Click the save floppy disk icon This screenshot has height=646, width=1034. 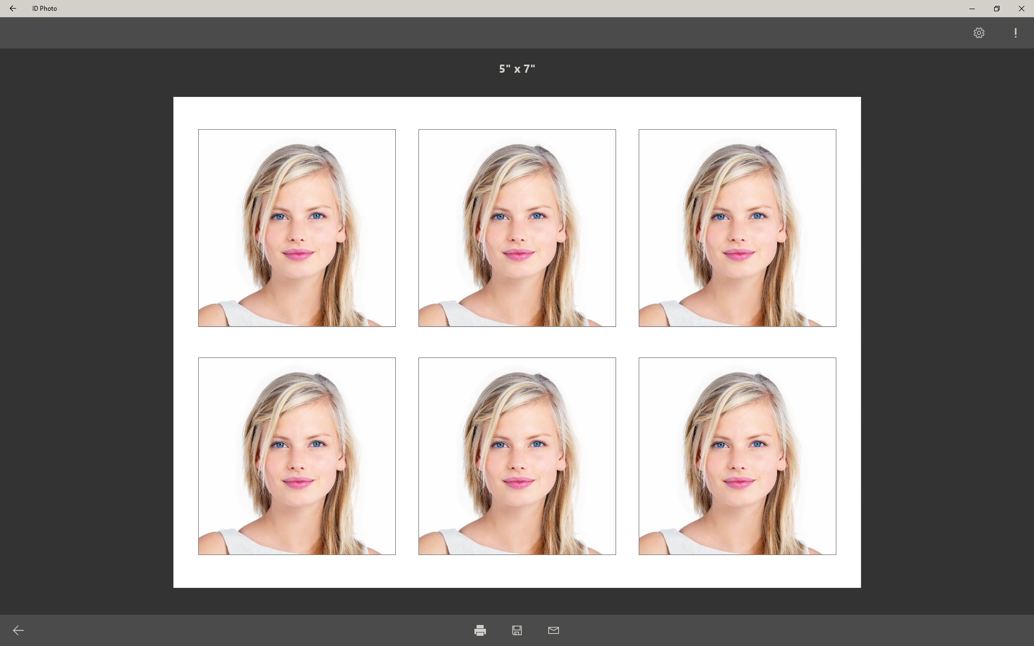[x=517, y=630]
